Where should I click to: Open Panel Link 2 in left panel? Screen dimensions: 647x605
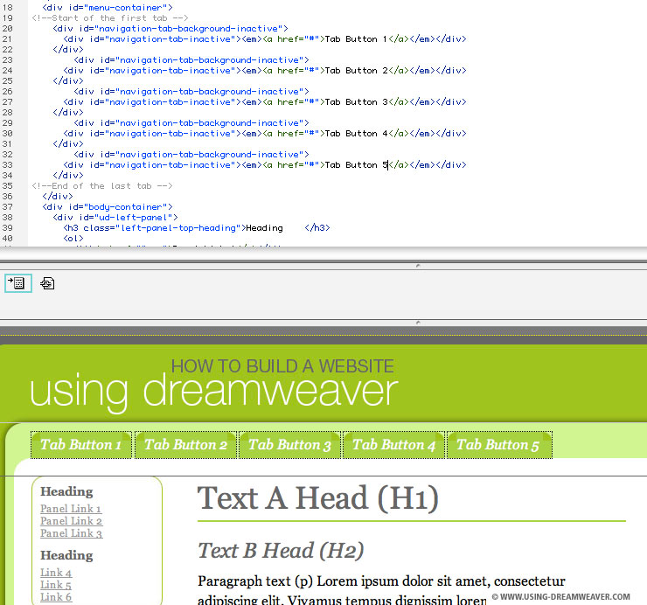71,521
